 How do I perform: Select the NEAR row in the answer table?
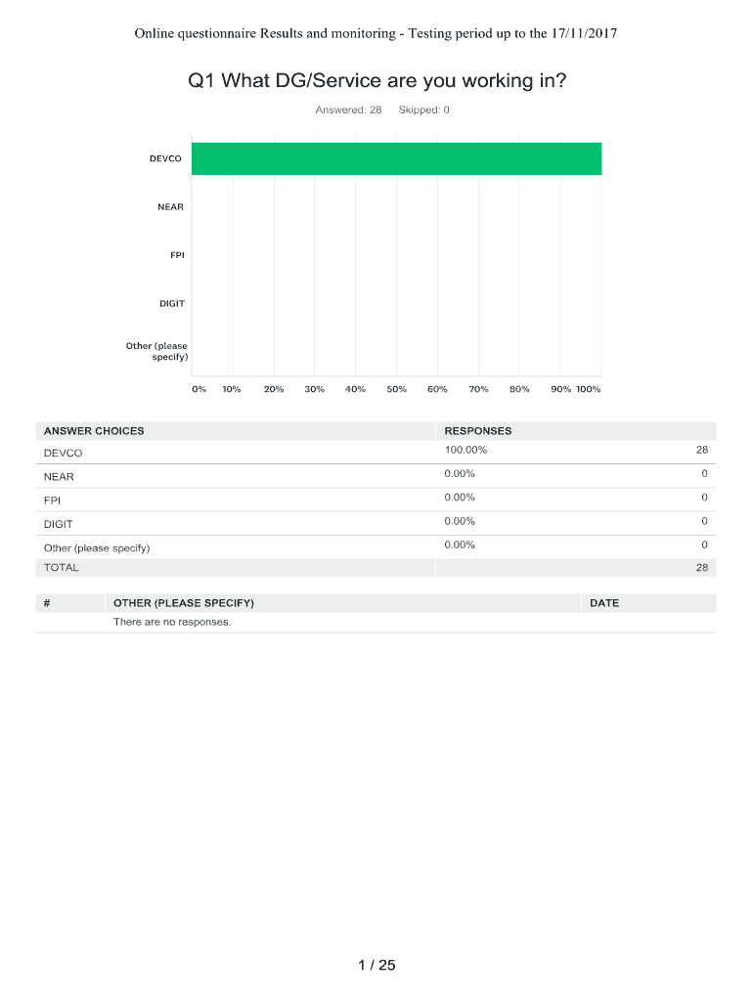coord(59,477)
